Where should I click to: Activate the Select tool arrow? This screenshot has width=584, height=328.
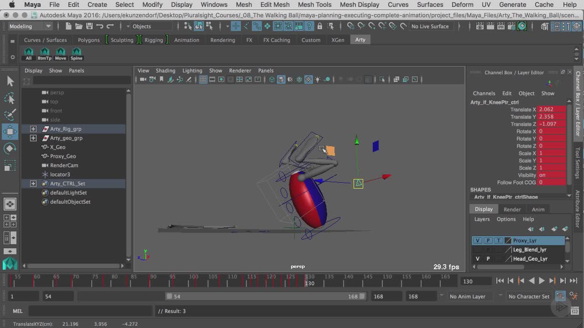[x=10, y=81]
